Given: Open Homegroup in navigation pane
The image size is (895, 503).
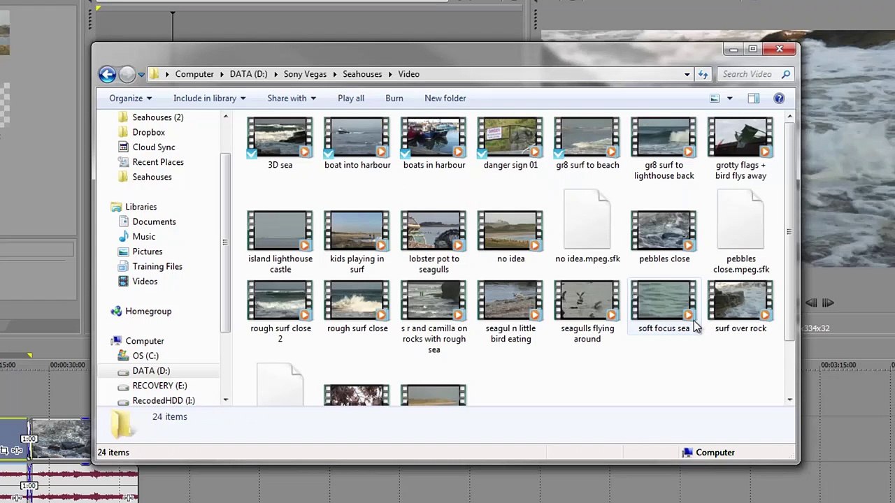Looking at the screenshot, I should tap(148, 311).
